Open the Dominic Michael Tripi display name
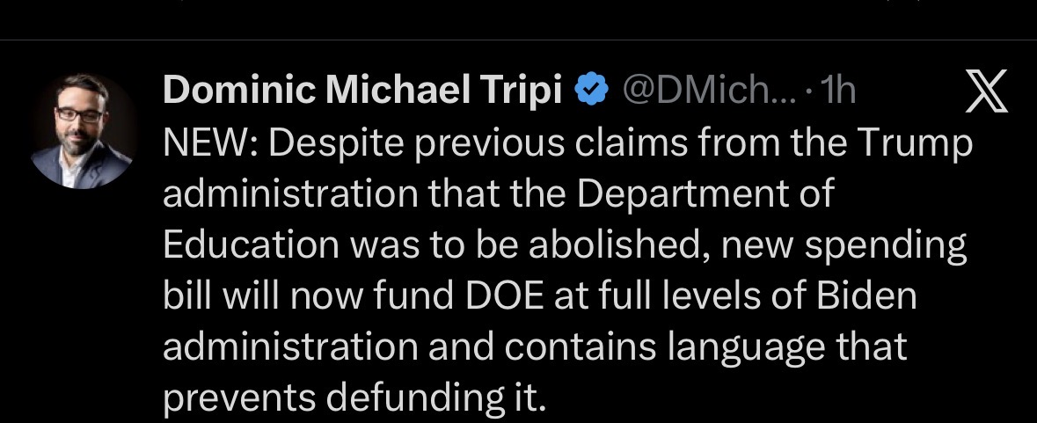 (362, 90)
